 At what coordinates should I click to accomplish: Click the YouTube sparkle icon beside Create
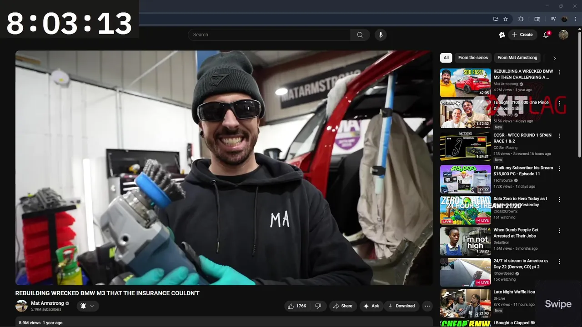(502, 35)
